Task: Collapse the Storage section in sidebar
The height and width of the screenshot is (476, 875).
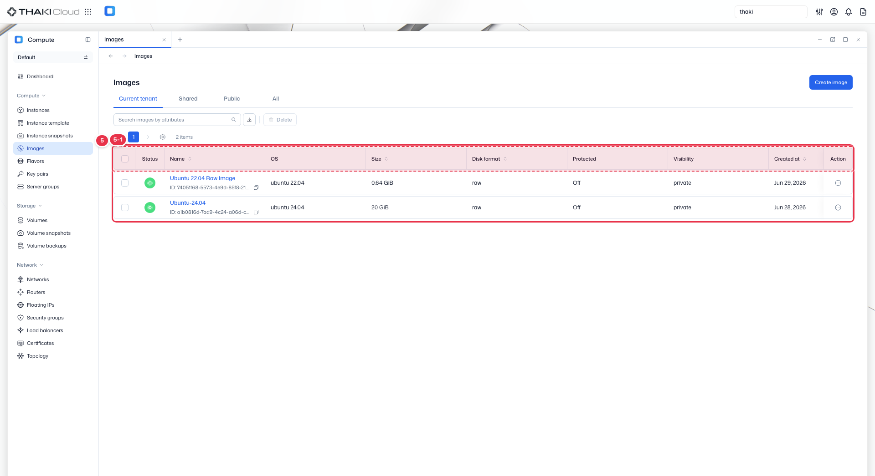Action: [29, 206]
